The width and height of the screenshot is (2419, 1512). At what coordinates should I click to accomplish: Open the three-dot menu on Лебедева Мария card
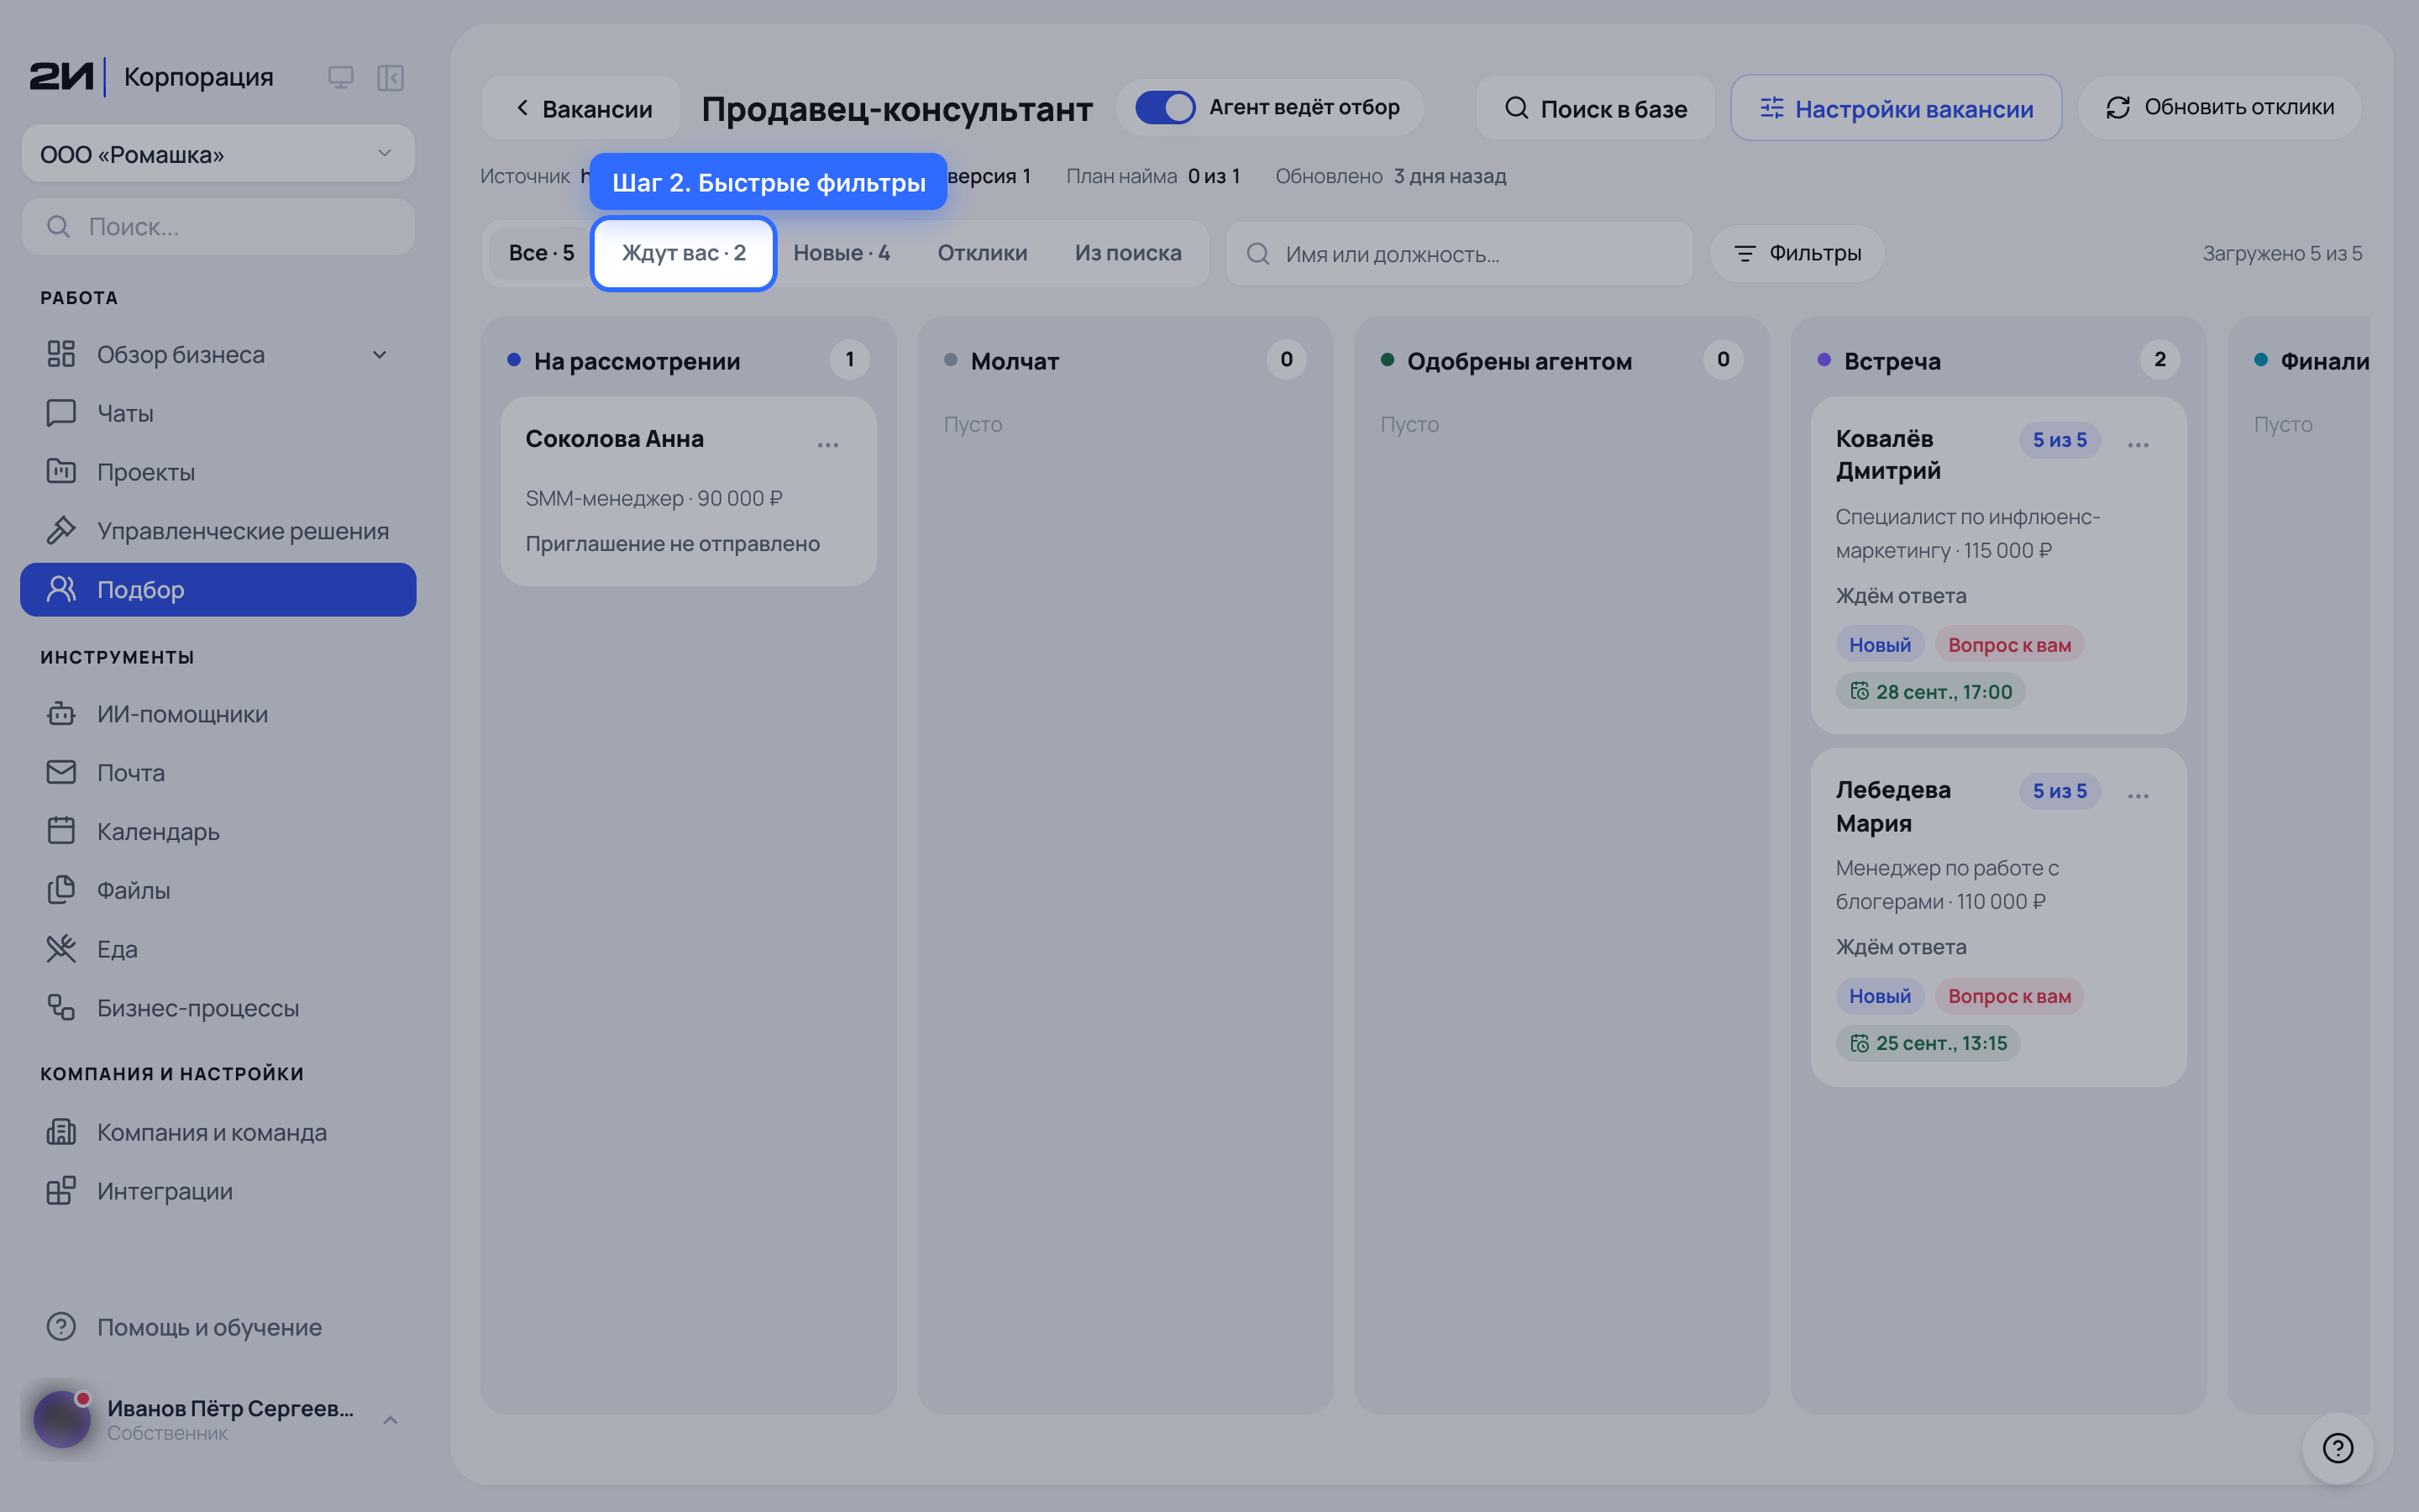point(2138,796)
